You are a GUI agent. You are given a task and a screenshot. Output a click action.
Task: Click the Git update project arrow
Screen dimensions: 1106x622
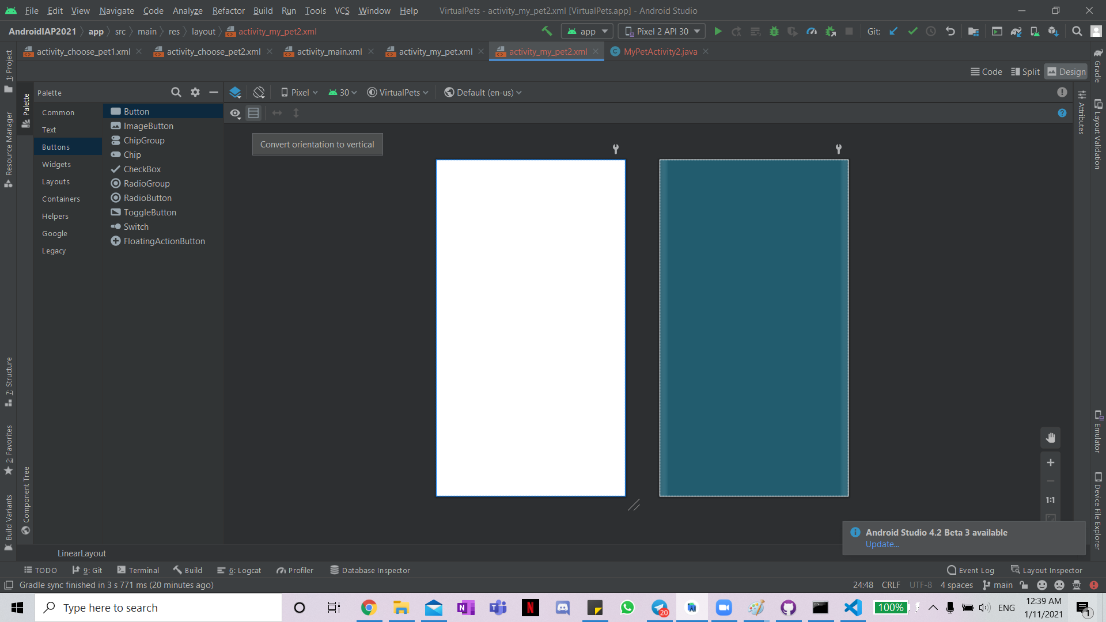click(893, 32)
